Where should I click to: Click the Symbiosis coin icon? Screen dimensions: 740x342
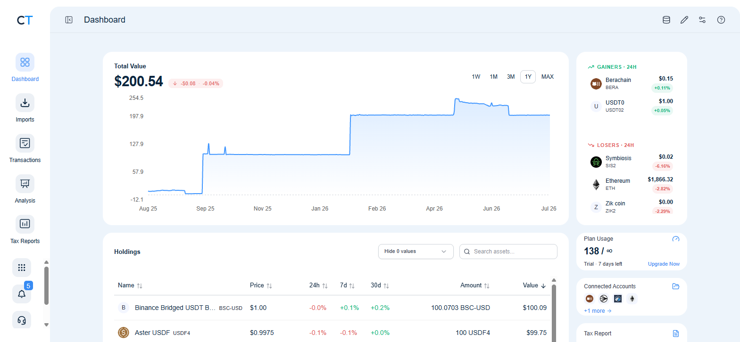[596, 162]
